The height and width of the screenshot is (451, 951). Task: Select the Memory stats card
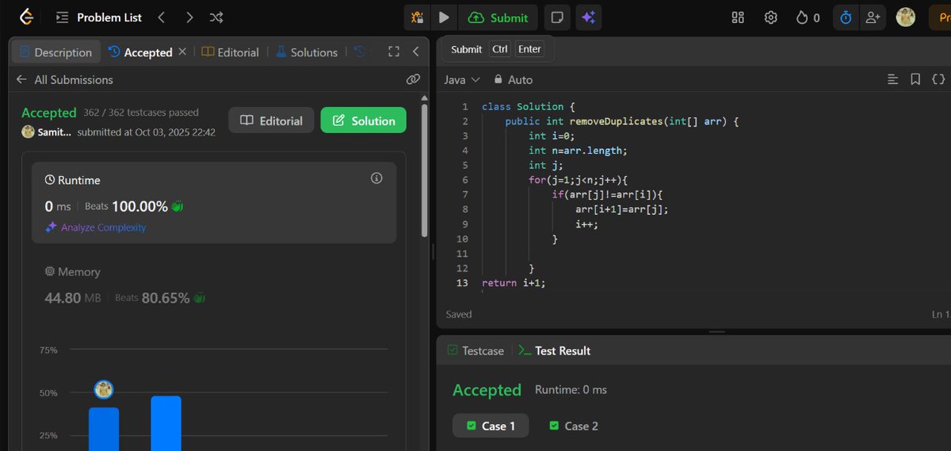coord(213,285)
